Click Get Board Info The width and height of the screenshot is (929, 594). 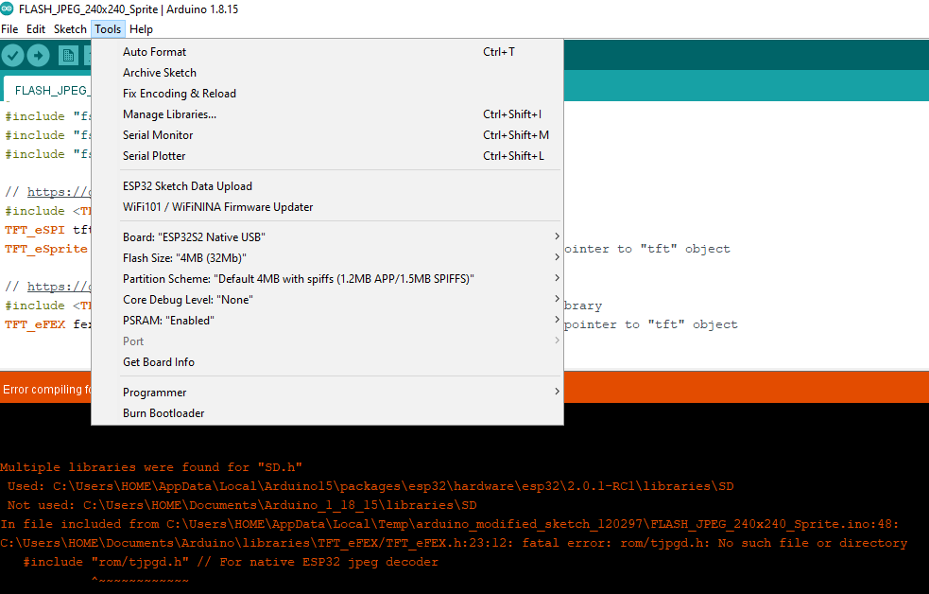(x=327, y=361)
